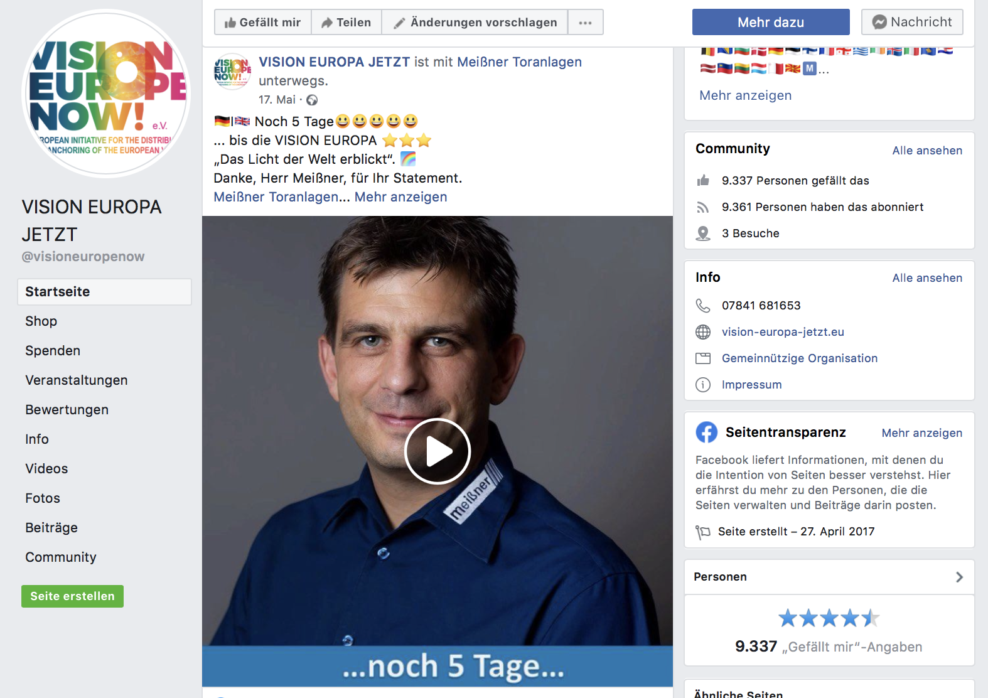Image resolution: width=988 pixels, height=698 pixels.
Task: Click the Mehr dazu button
Action: [770, 23]
